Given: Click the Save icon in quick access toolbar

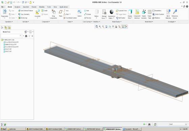Looking at the screenshot, I should pyautogui.click(x=11, y=2).
